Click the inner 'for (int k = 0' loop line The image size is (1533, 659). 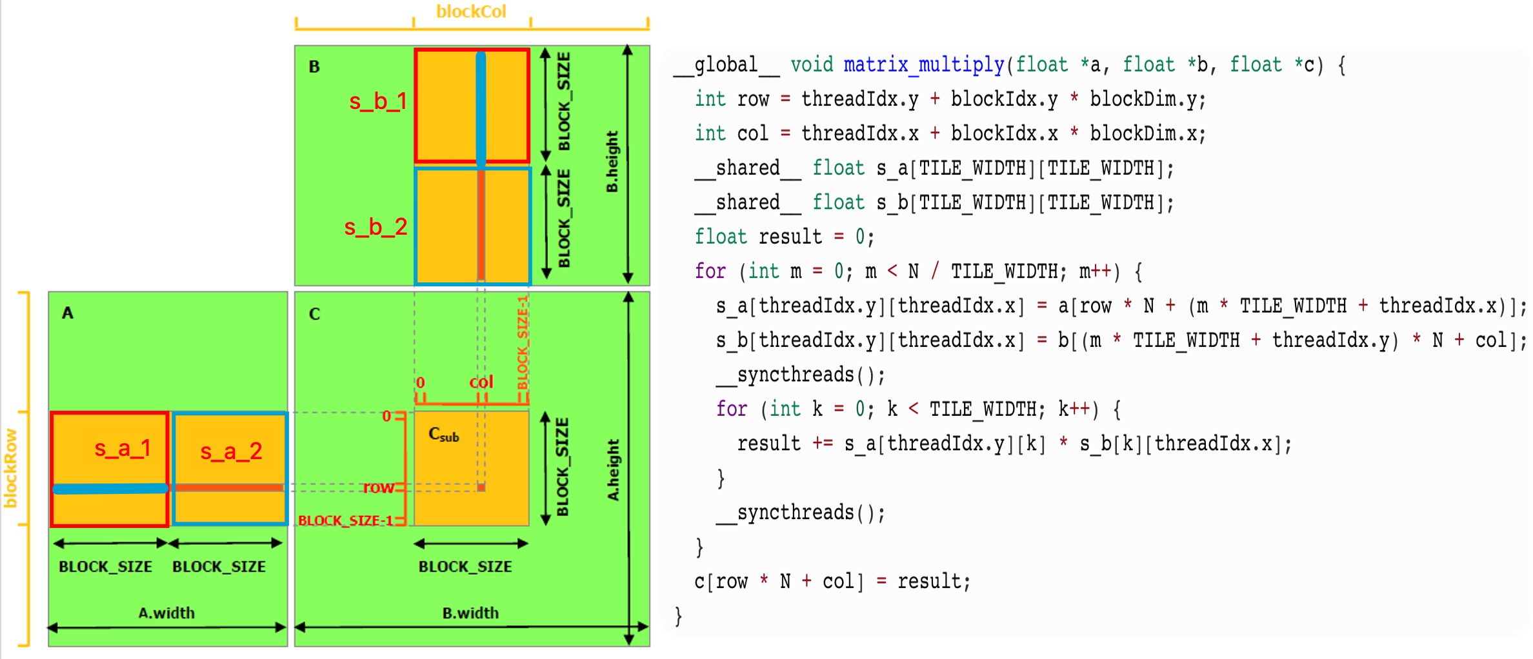pyautogui.click(x=919, y=409)
